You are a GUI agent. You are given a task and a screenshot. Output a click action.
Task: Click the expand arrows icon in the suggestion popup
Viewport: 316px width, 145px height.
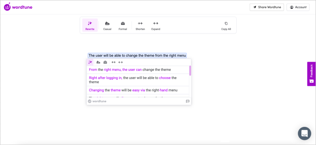coord(120,62)
